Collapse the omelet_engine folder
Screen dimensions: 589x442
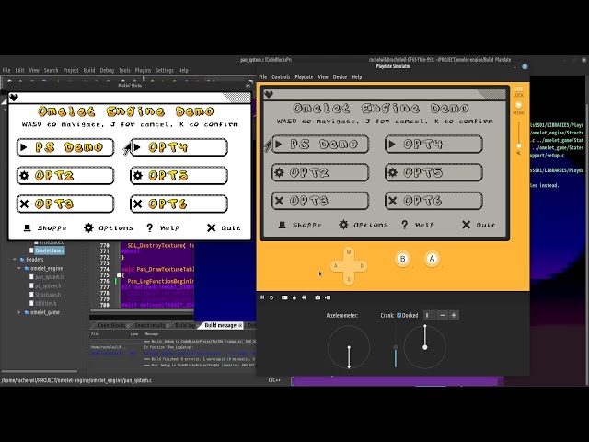(x=19, y=268)
